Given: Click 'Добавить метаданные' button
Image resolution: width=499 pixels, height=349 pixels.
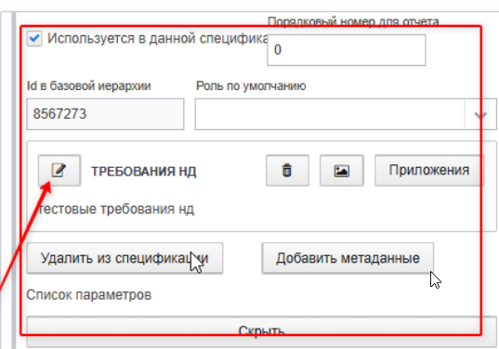Looking at the screenshot, I should (348, 258).
